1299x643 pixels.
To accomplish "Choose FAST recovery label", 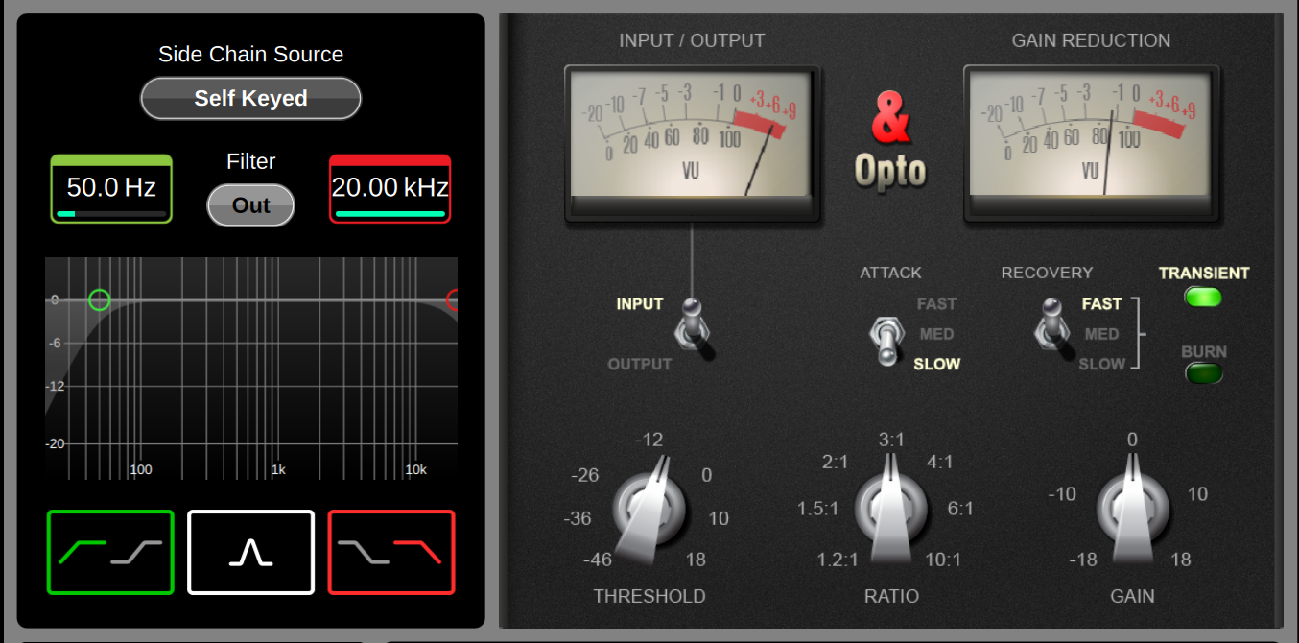I will 1101,304.
